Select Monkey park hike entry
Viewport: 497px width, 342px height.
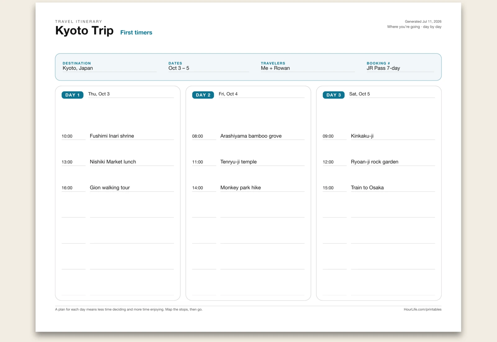(x=262, y=187)
